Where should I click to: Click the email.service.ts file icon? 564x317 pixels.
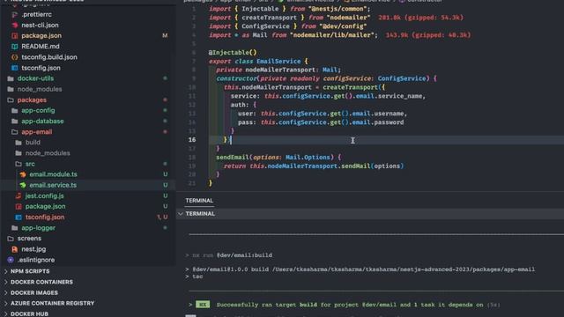point(23,185)
